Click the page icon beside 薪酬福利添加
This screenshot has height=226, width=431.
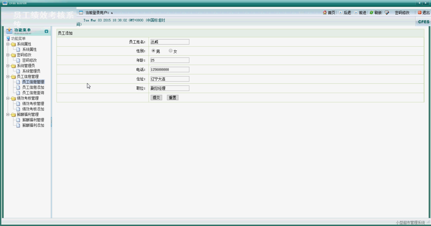[x=18, y=125]
